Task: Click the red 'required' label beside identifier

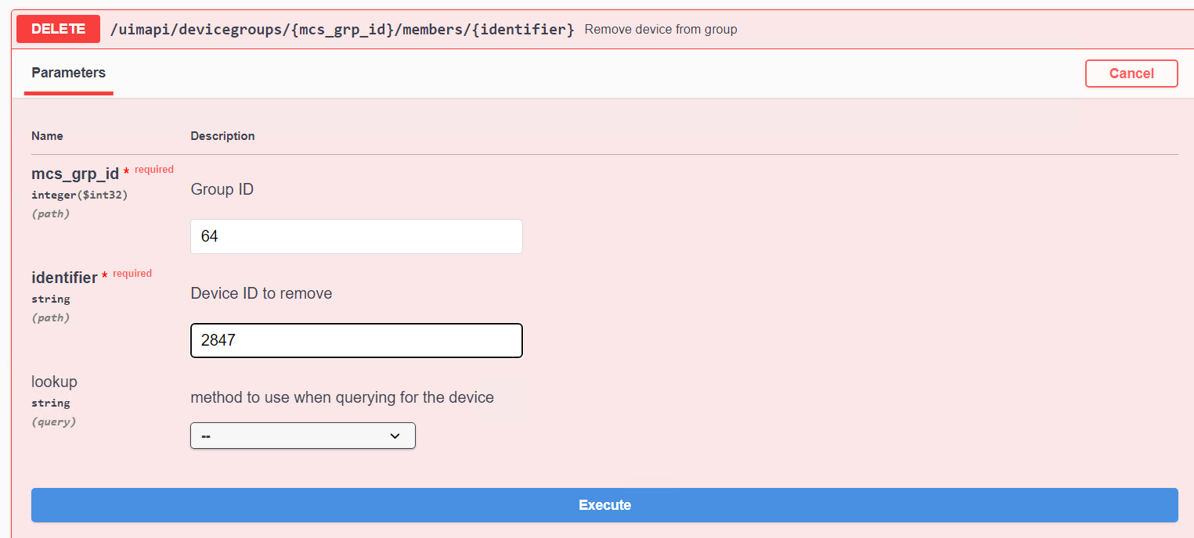Action: pos(132,274)
